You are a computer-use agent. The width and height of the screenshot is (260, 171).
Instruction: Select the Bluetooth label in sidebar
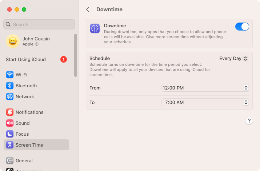click(x=26, y=86)
